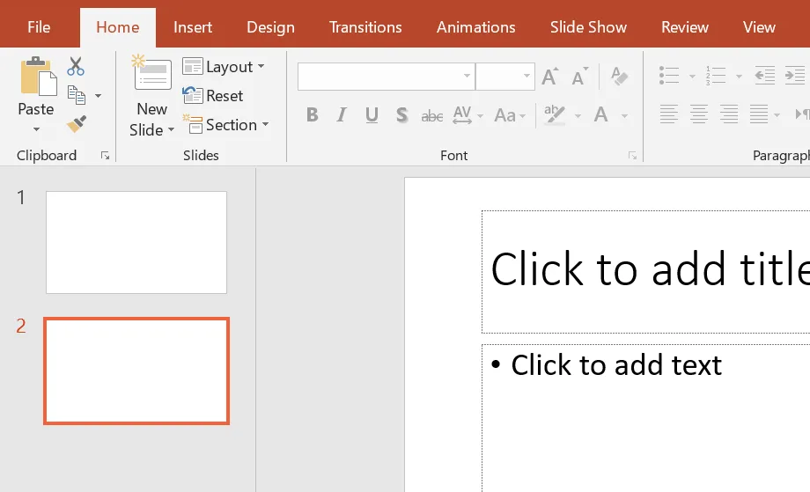The height and width of the screenshot is (492, 810).
Task: Align text right
Action: 729,114
